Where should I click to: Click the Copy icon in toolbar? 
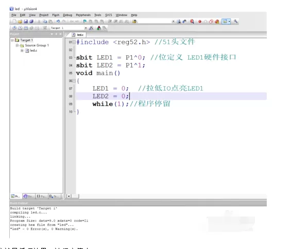click(x=45, y=22)
